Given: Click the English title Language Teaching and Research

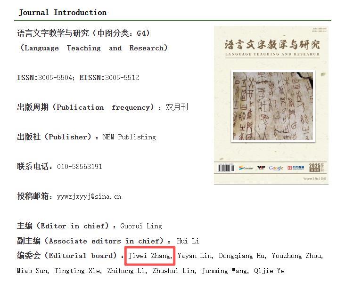Looking at the screenshot, I should [x=94, y=48].
